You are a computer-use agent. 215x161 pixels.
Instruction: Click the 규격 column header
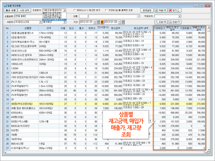tap(49, 28)
